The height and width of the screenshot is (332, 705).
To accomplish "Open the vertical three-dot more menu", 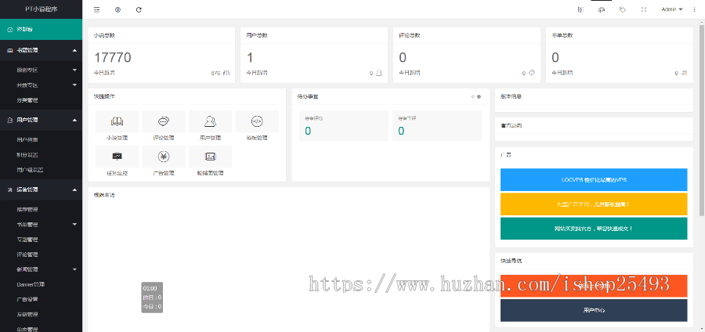I will pyautogui.click(x=694, y=9).
